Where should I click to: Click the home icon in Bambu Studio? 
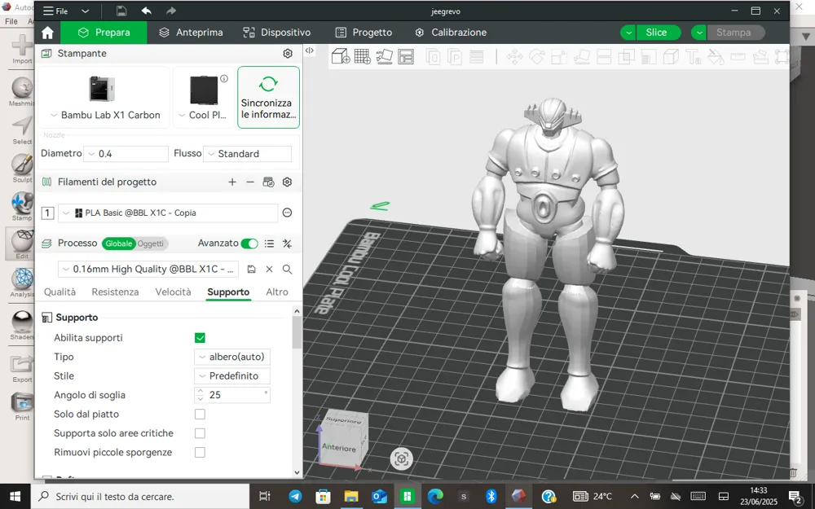47,33
